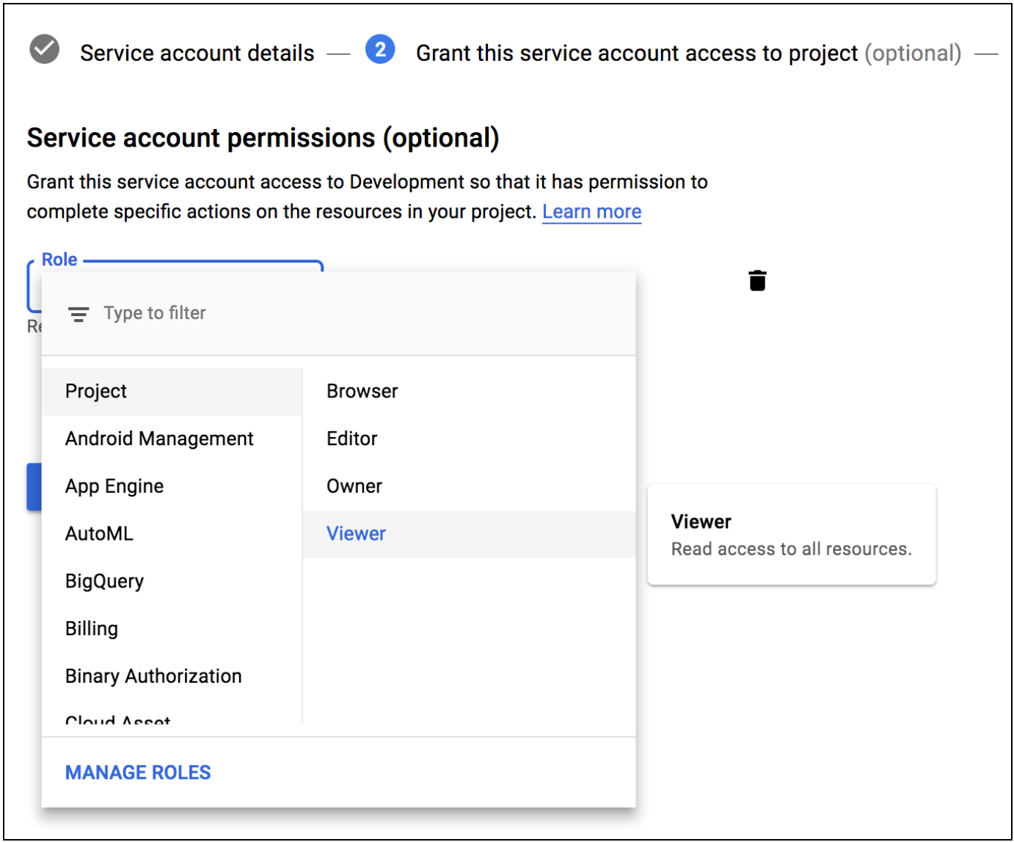Image resolution: width=1014 pixels, height=842 pixels.
Task: Click the numbered step 2 circle indicator
Action: click(x=380, y=50)
